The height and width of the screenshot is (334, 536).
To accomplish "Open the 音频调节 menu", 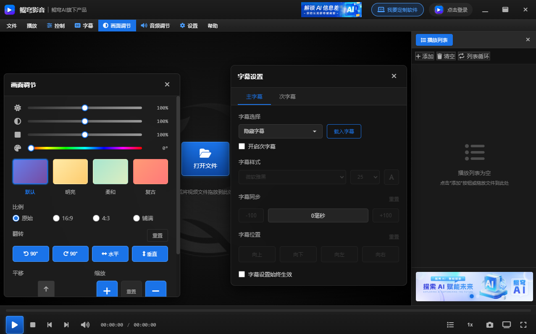I will (155, 26).
